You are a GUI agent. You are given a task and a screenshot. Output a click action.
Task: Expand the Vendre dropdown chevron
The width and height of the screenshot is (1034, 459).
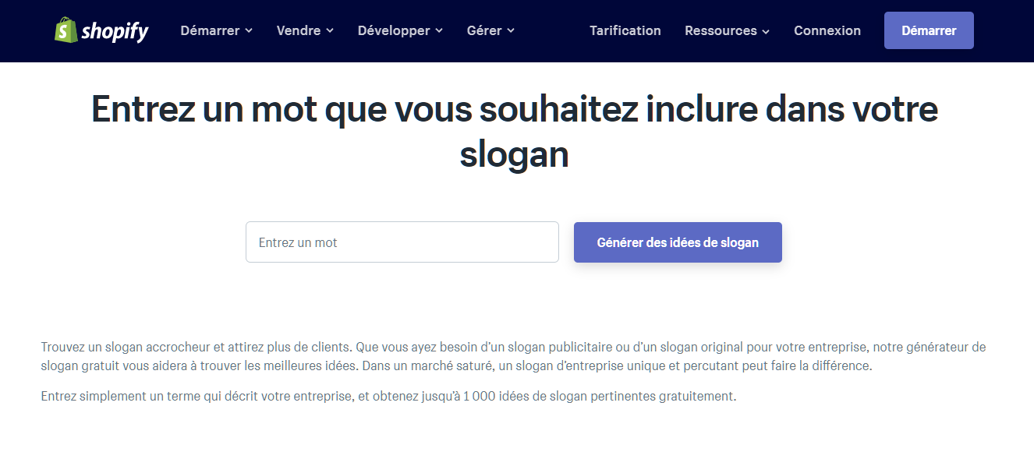coord(329,31)
